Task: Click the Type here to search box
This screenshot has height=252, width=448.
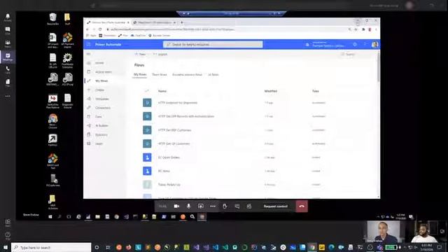Action: point(51,247)
